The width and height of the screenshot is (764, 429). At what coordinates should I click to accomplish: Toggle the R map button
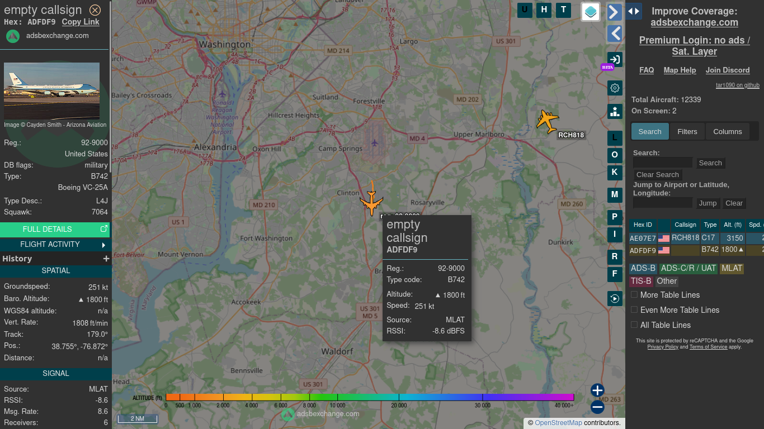click(x=615, y=256)
